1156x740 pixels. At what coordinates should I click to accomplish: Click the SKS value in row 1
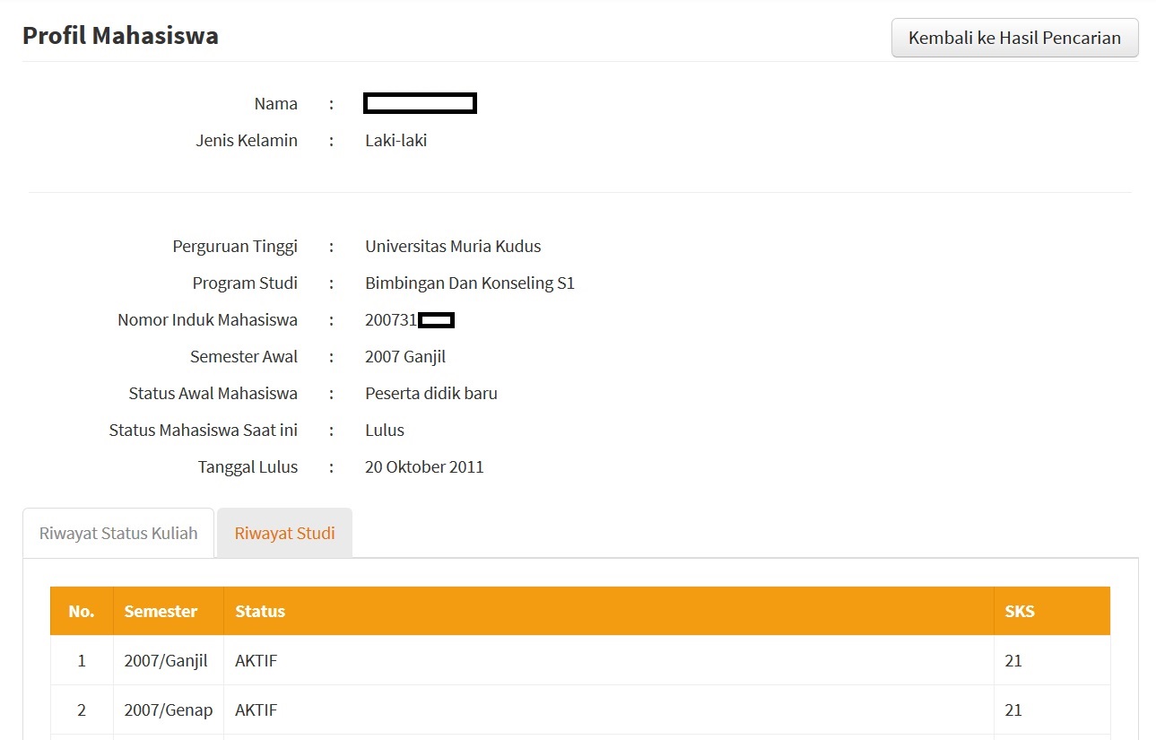coord(1013,660)
